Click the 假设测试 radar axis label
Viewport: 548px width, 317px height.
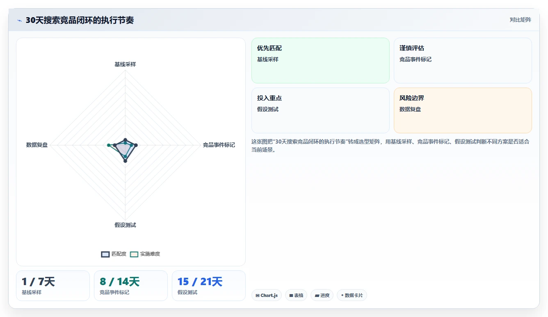125,225
